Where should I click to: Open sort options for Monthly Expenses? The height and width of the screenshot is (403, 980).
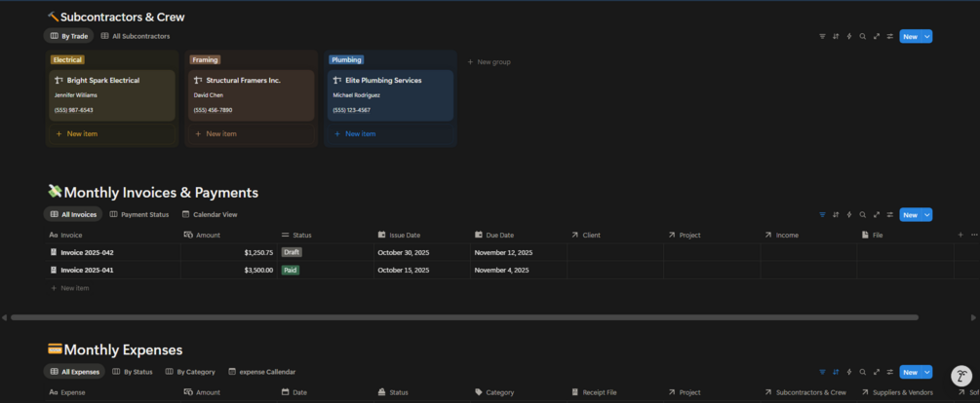(836, 372)
